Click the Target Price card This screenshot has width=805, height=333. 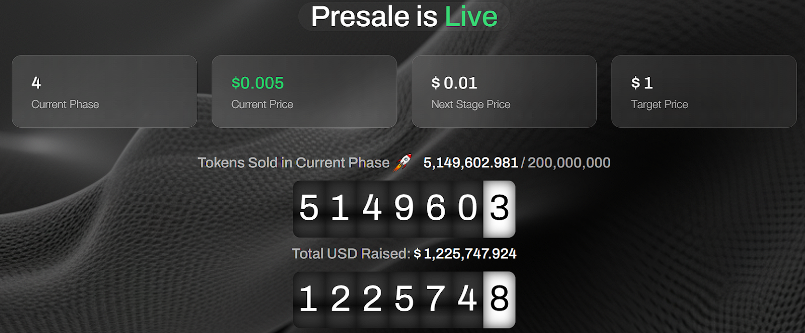click(x=703, y=91)
